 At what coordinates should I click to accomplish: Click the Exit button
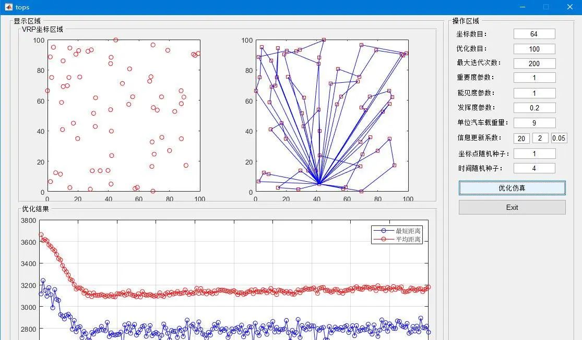point(512,207)
